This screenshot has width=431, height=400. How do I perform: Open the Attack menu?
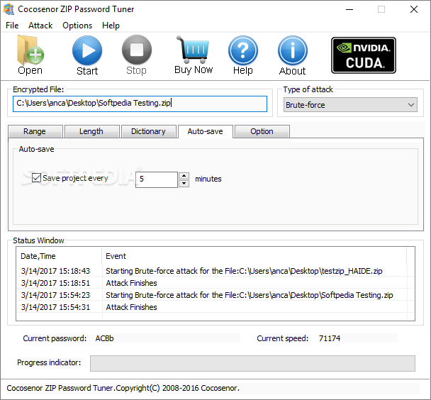(x=40, y=26)
